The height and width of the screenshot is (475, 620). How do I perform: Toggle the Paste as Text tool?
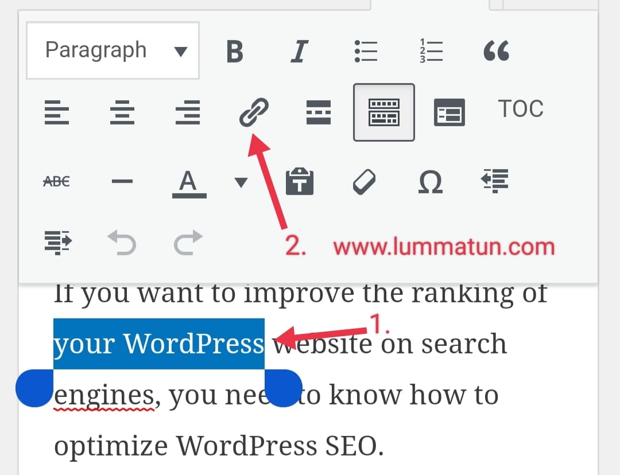pos(300,182)
